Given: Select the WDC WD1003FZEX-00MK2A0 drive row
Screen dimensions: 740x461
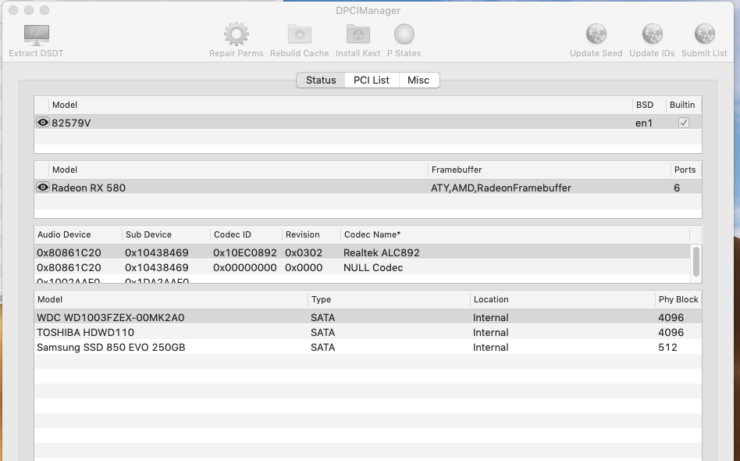Looking at the screenshot, I should click(x=368, y=317).
